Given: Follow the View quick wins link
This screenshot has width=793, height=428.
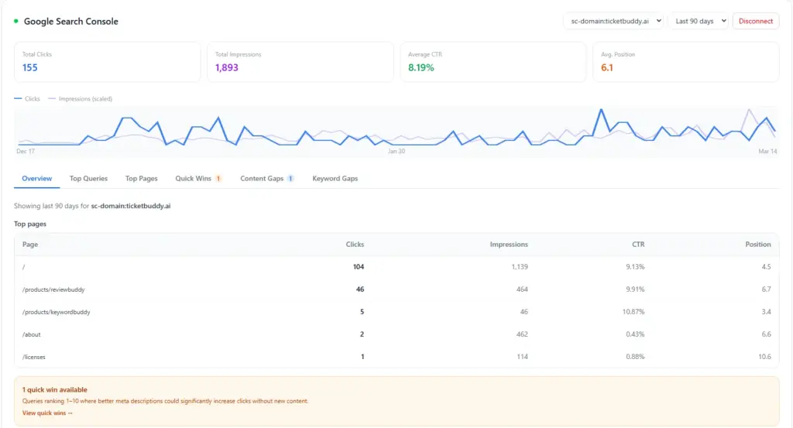Looking at the screenshot, I should coord(47,413).
